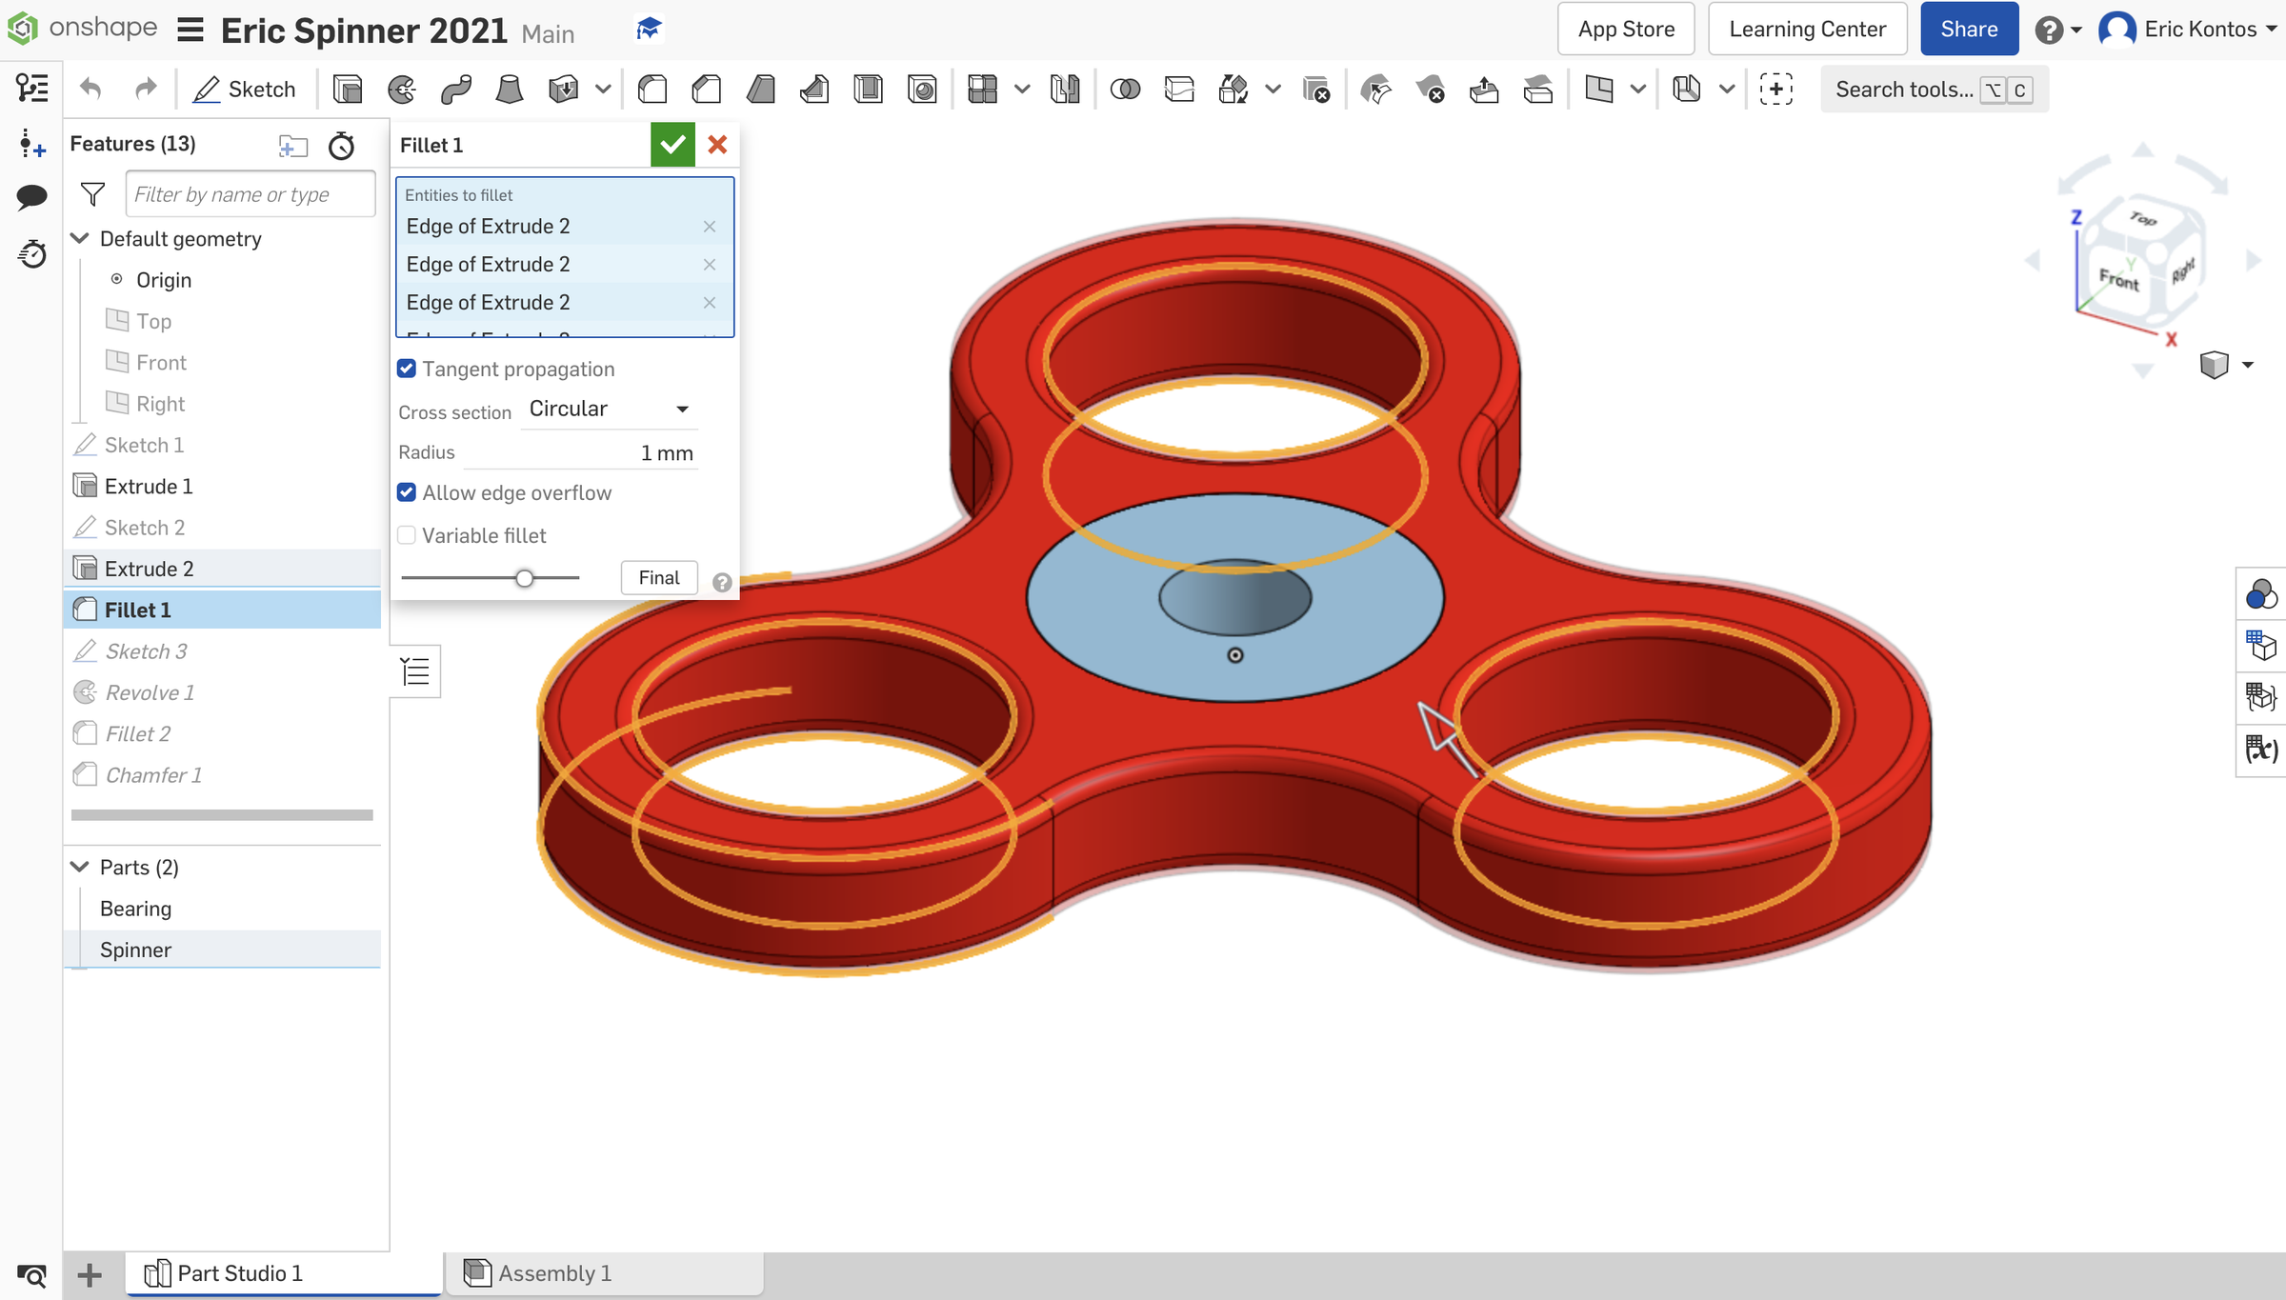2286x1300 pixels.
Task: Select the Extrude tool
Action: (348, 89)
